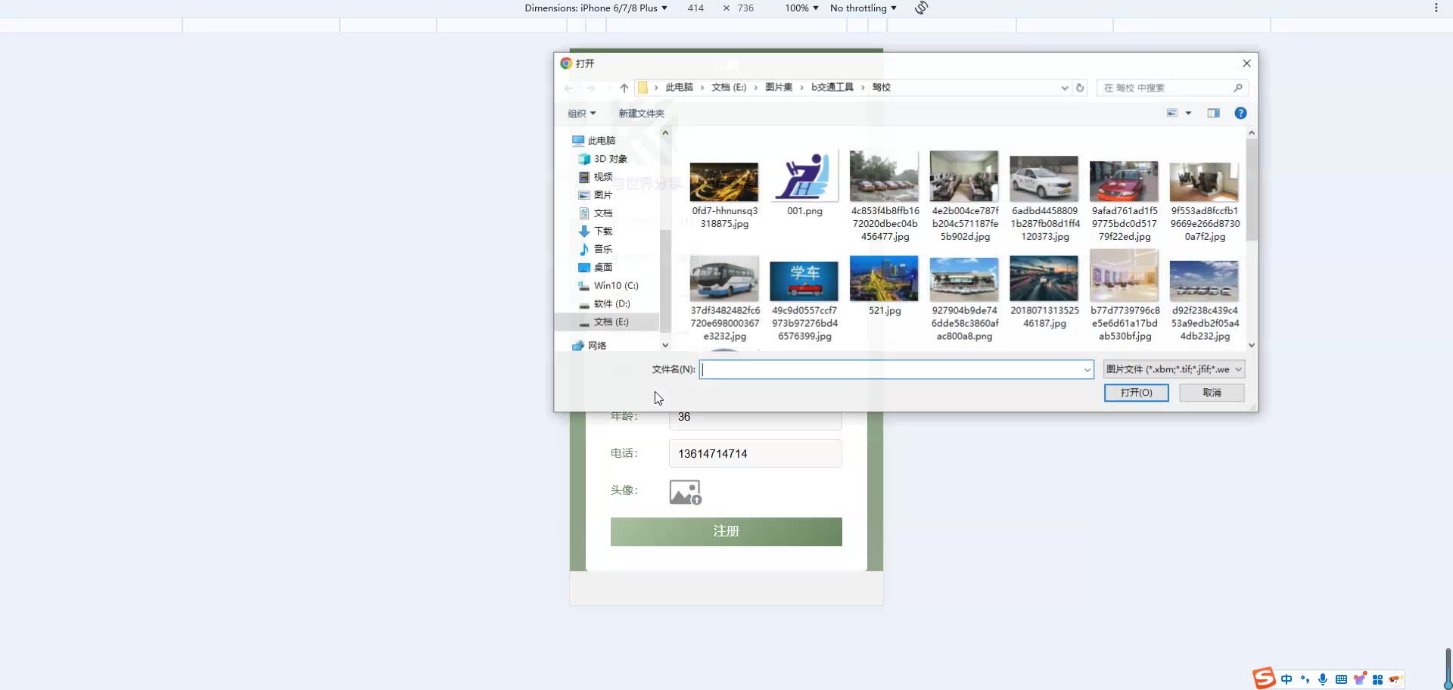Click the 打开(O) button
The height and width of the screenshot is (690, 1453).
click(1136, 393)
